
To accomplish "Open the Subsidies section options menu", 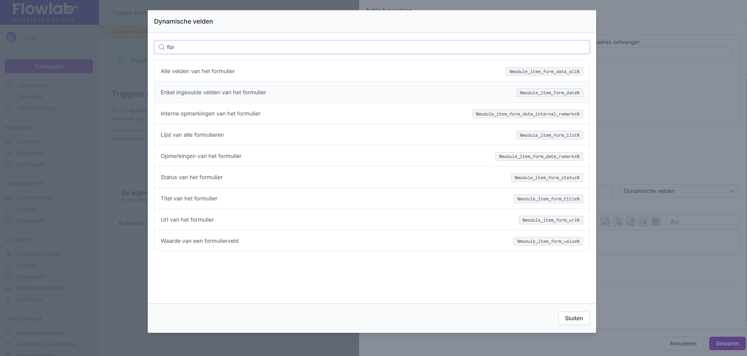I will tap(88, 128).
